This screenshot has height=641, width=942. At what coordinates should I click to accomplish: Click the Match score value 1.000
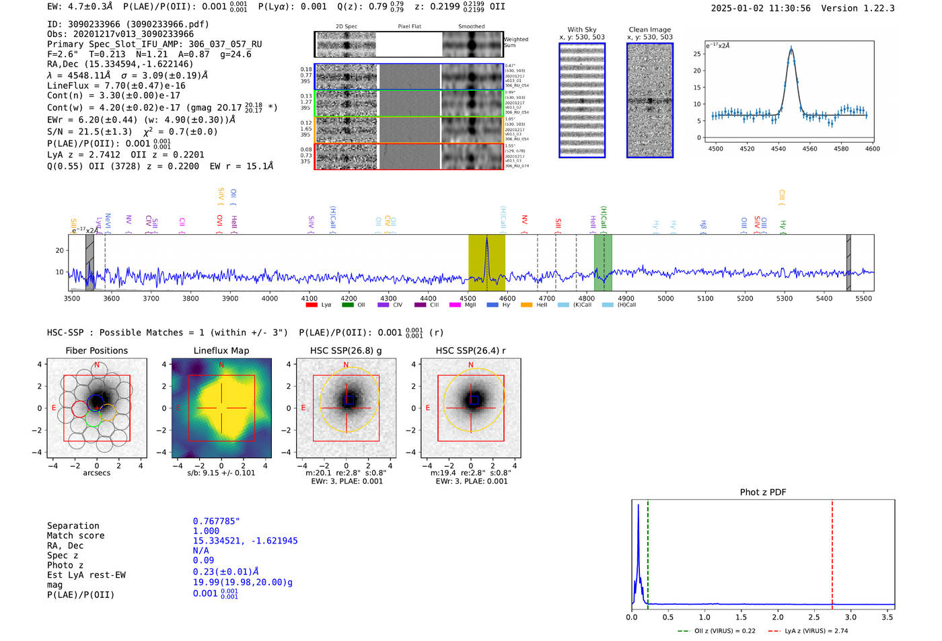click(x=206, y=531)
